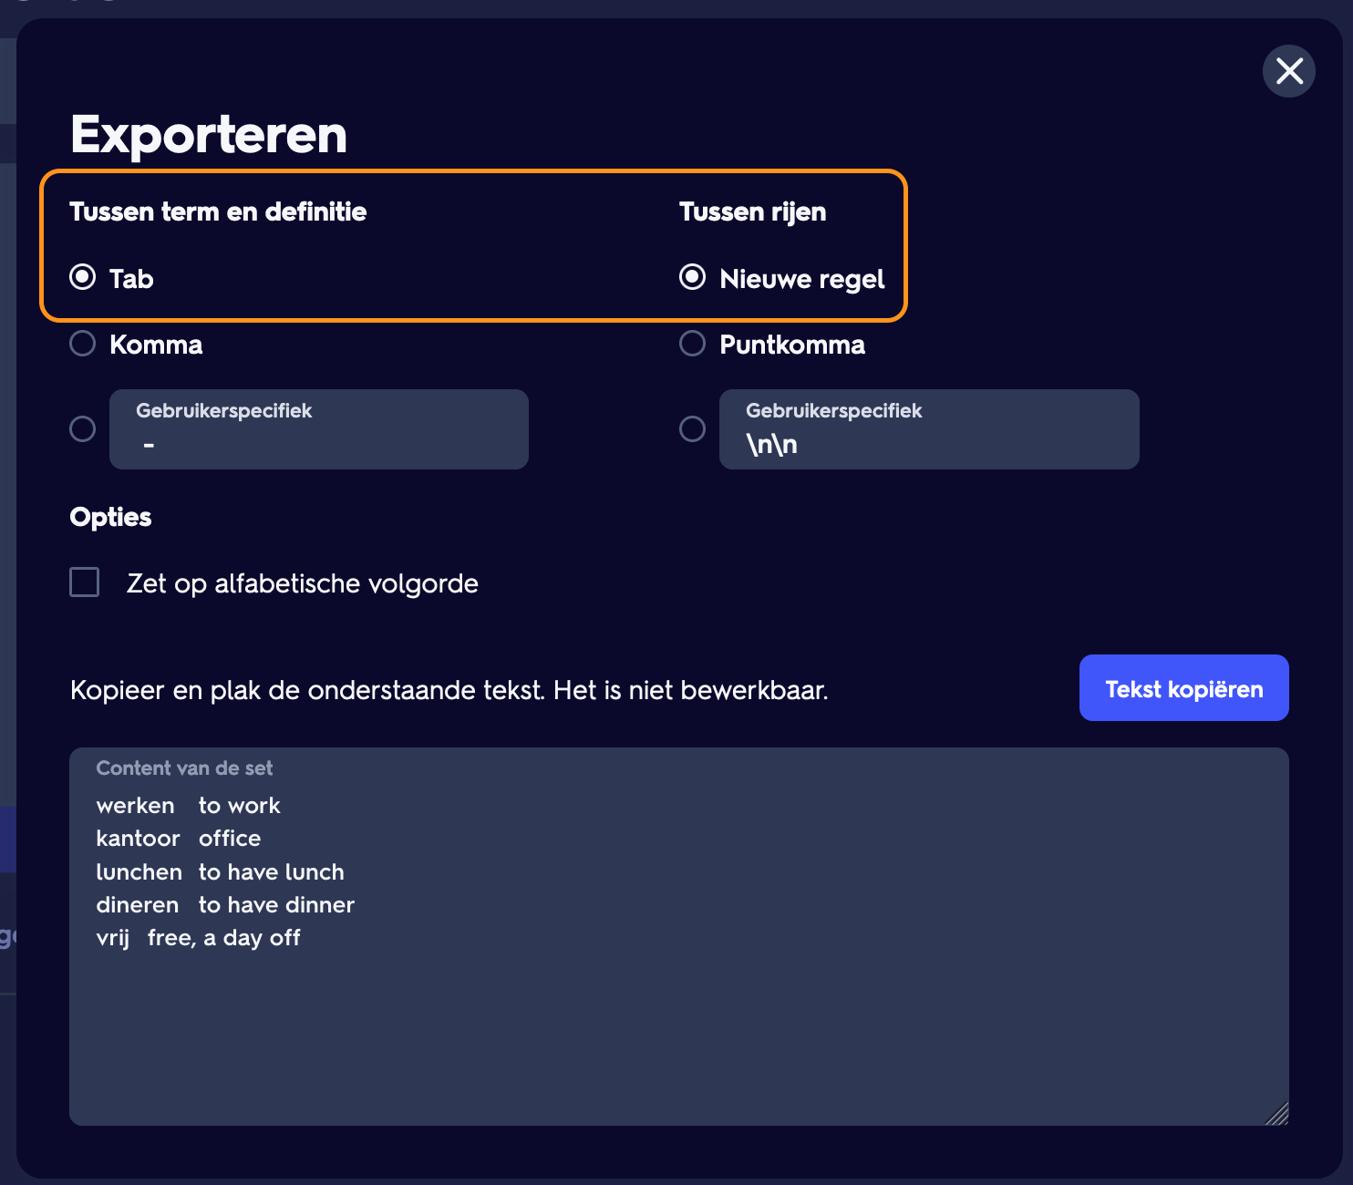1353x1185 pixels.
Task: Click the 'werken to work' line
Action: coord(188,806)
